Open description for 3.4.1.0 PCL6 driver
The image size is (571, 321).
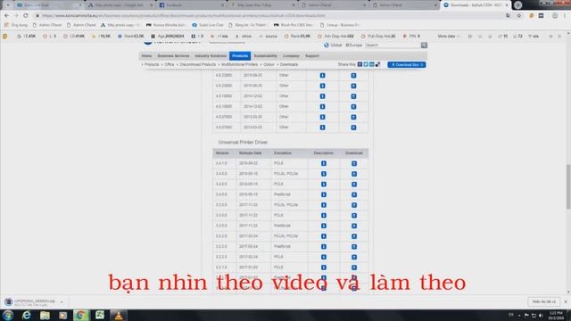coord(323,163)
